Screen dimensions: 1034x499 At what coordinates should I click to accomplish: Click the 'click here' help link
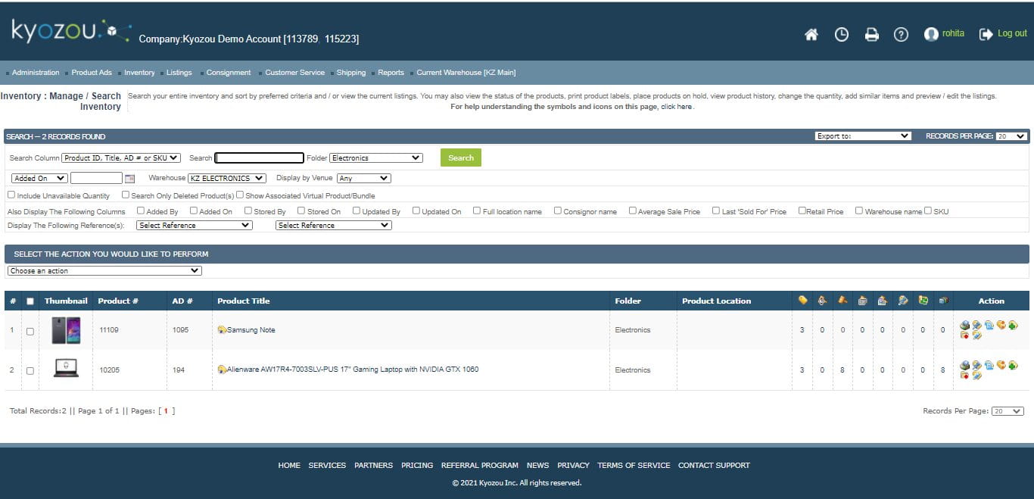click(x=676, y=107)
